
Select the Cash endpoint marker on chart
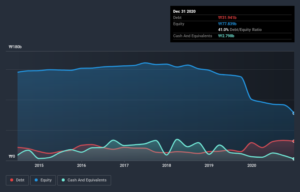click(x=294, y=159)
